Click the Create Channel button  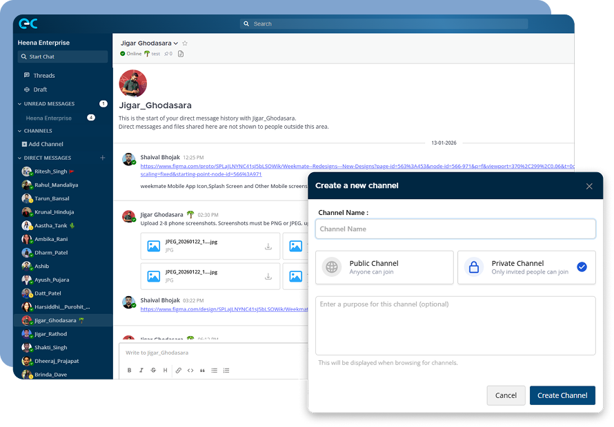point(562,395)
